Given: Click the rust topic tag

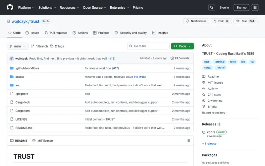Looking at the screenshot, I should tap(206, 62).
